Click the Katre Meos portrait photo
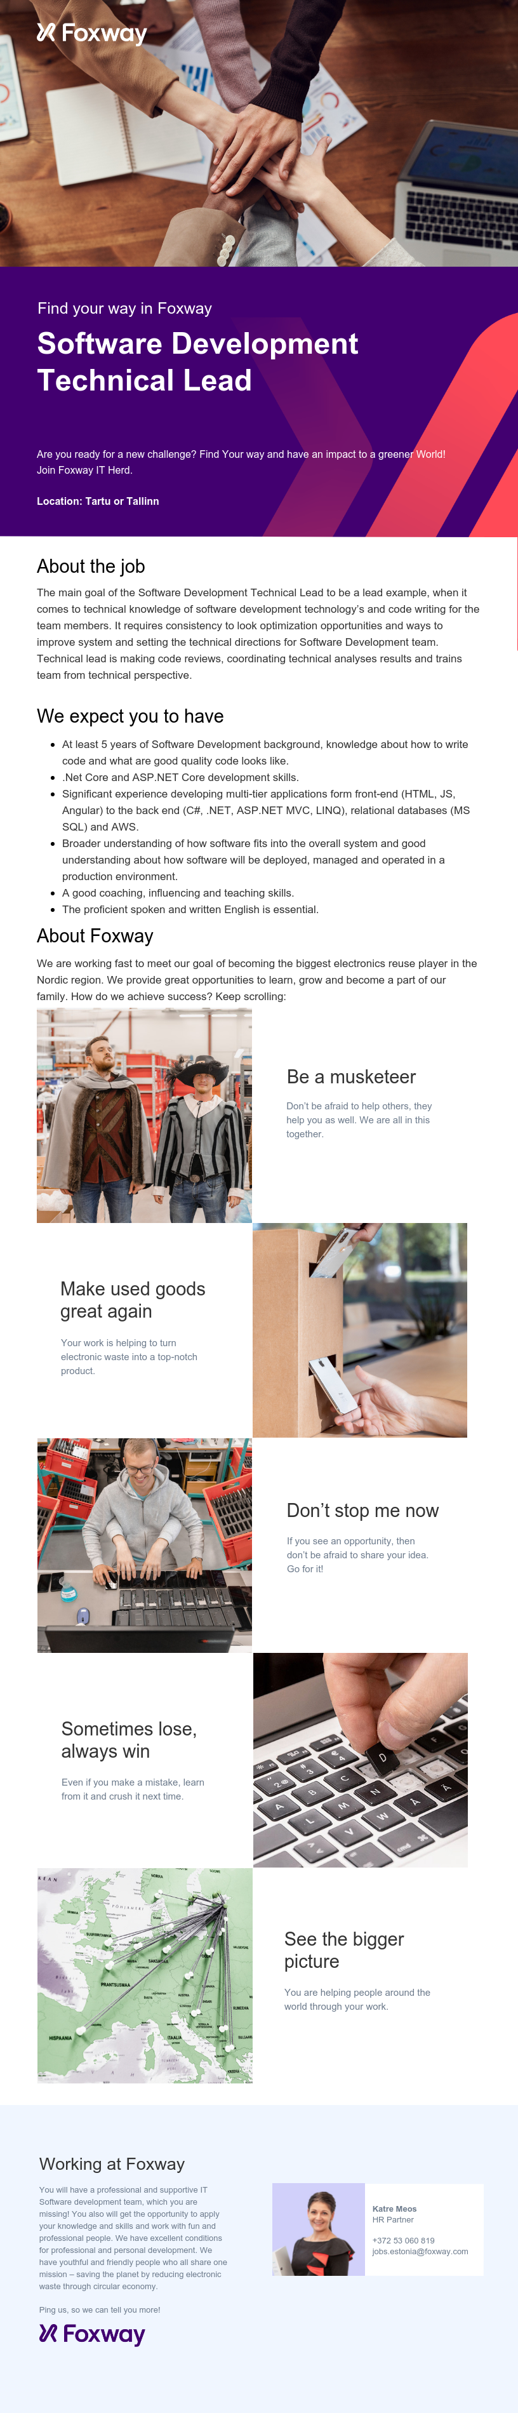518x2413 pixels. click(x=319, y=2229)
